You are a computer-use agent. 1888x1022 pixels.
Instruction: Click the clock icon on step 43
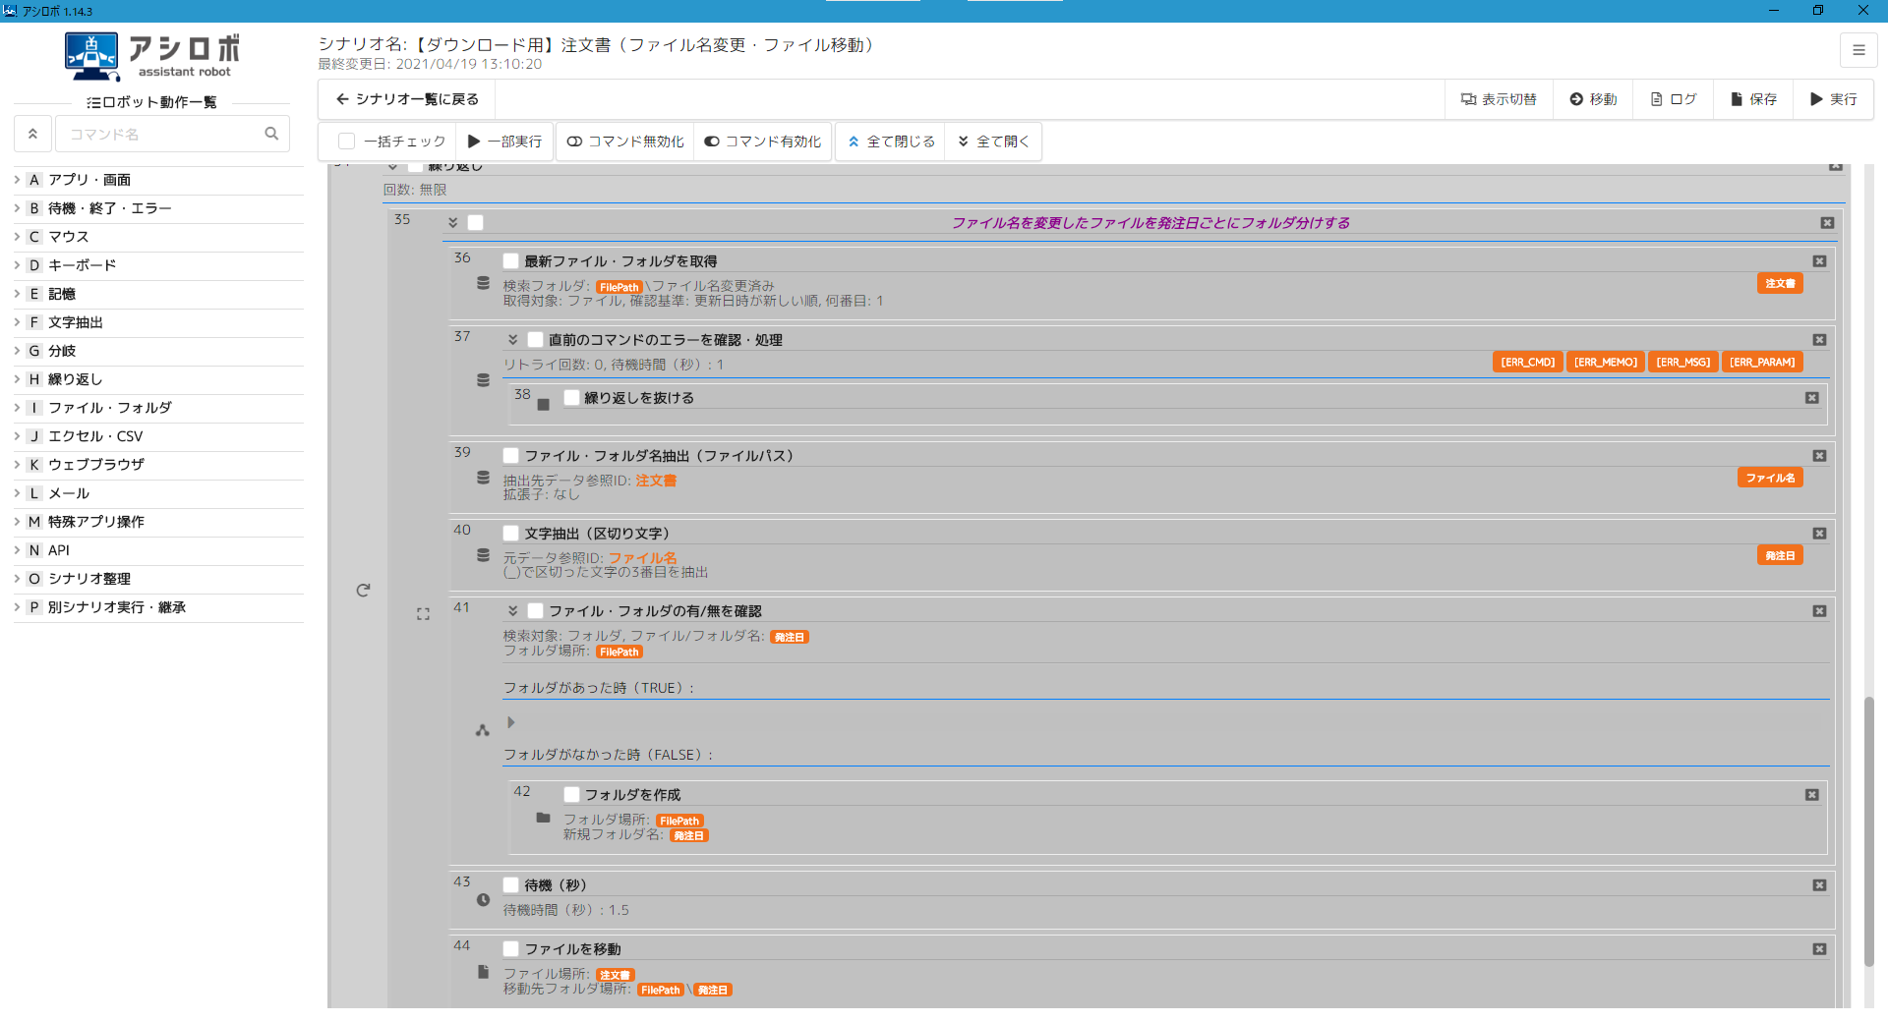[x=483, y=900]
